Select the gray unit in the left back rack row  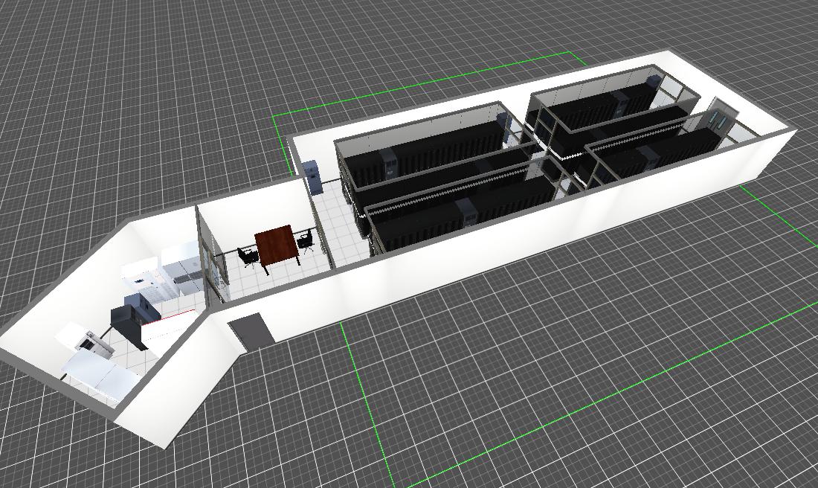click(388, 162)
